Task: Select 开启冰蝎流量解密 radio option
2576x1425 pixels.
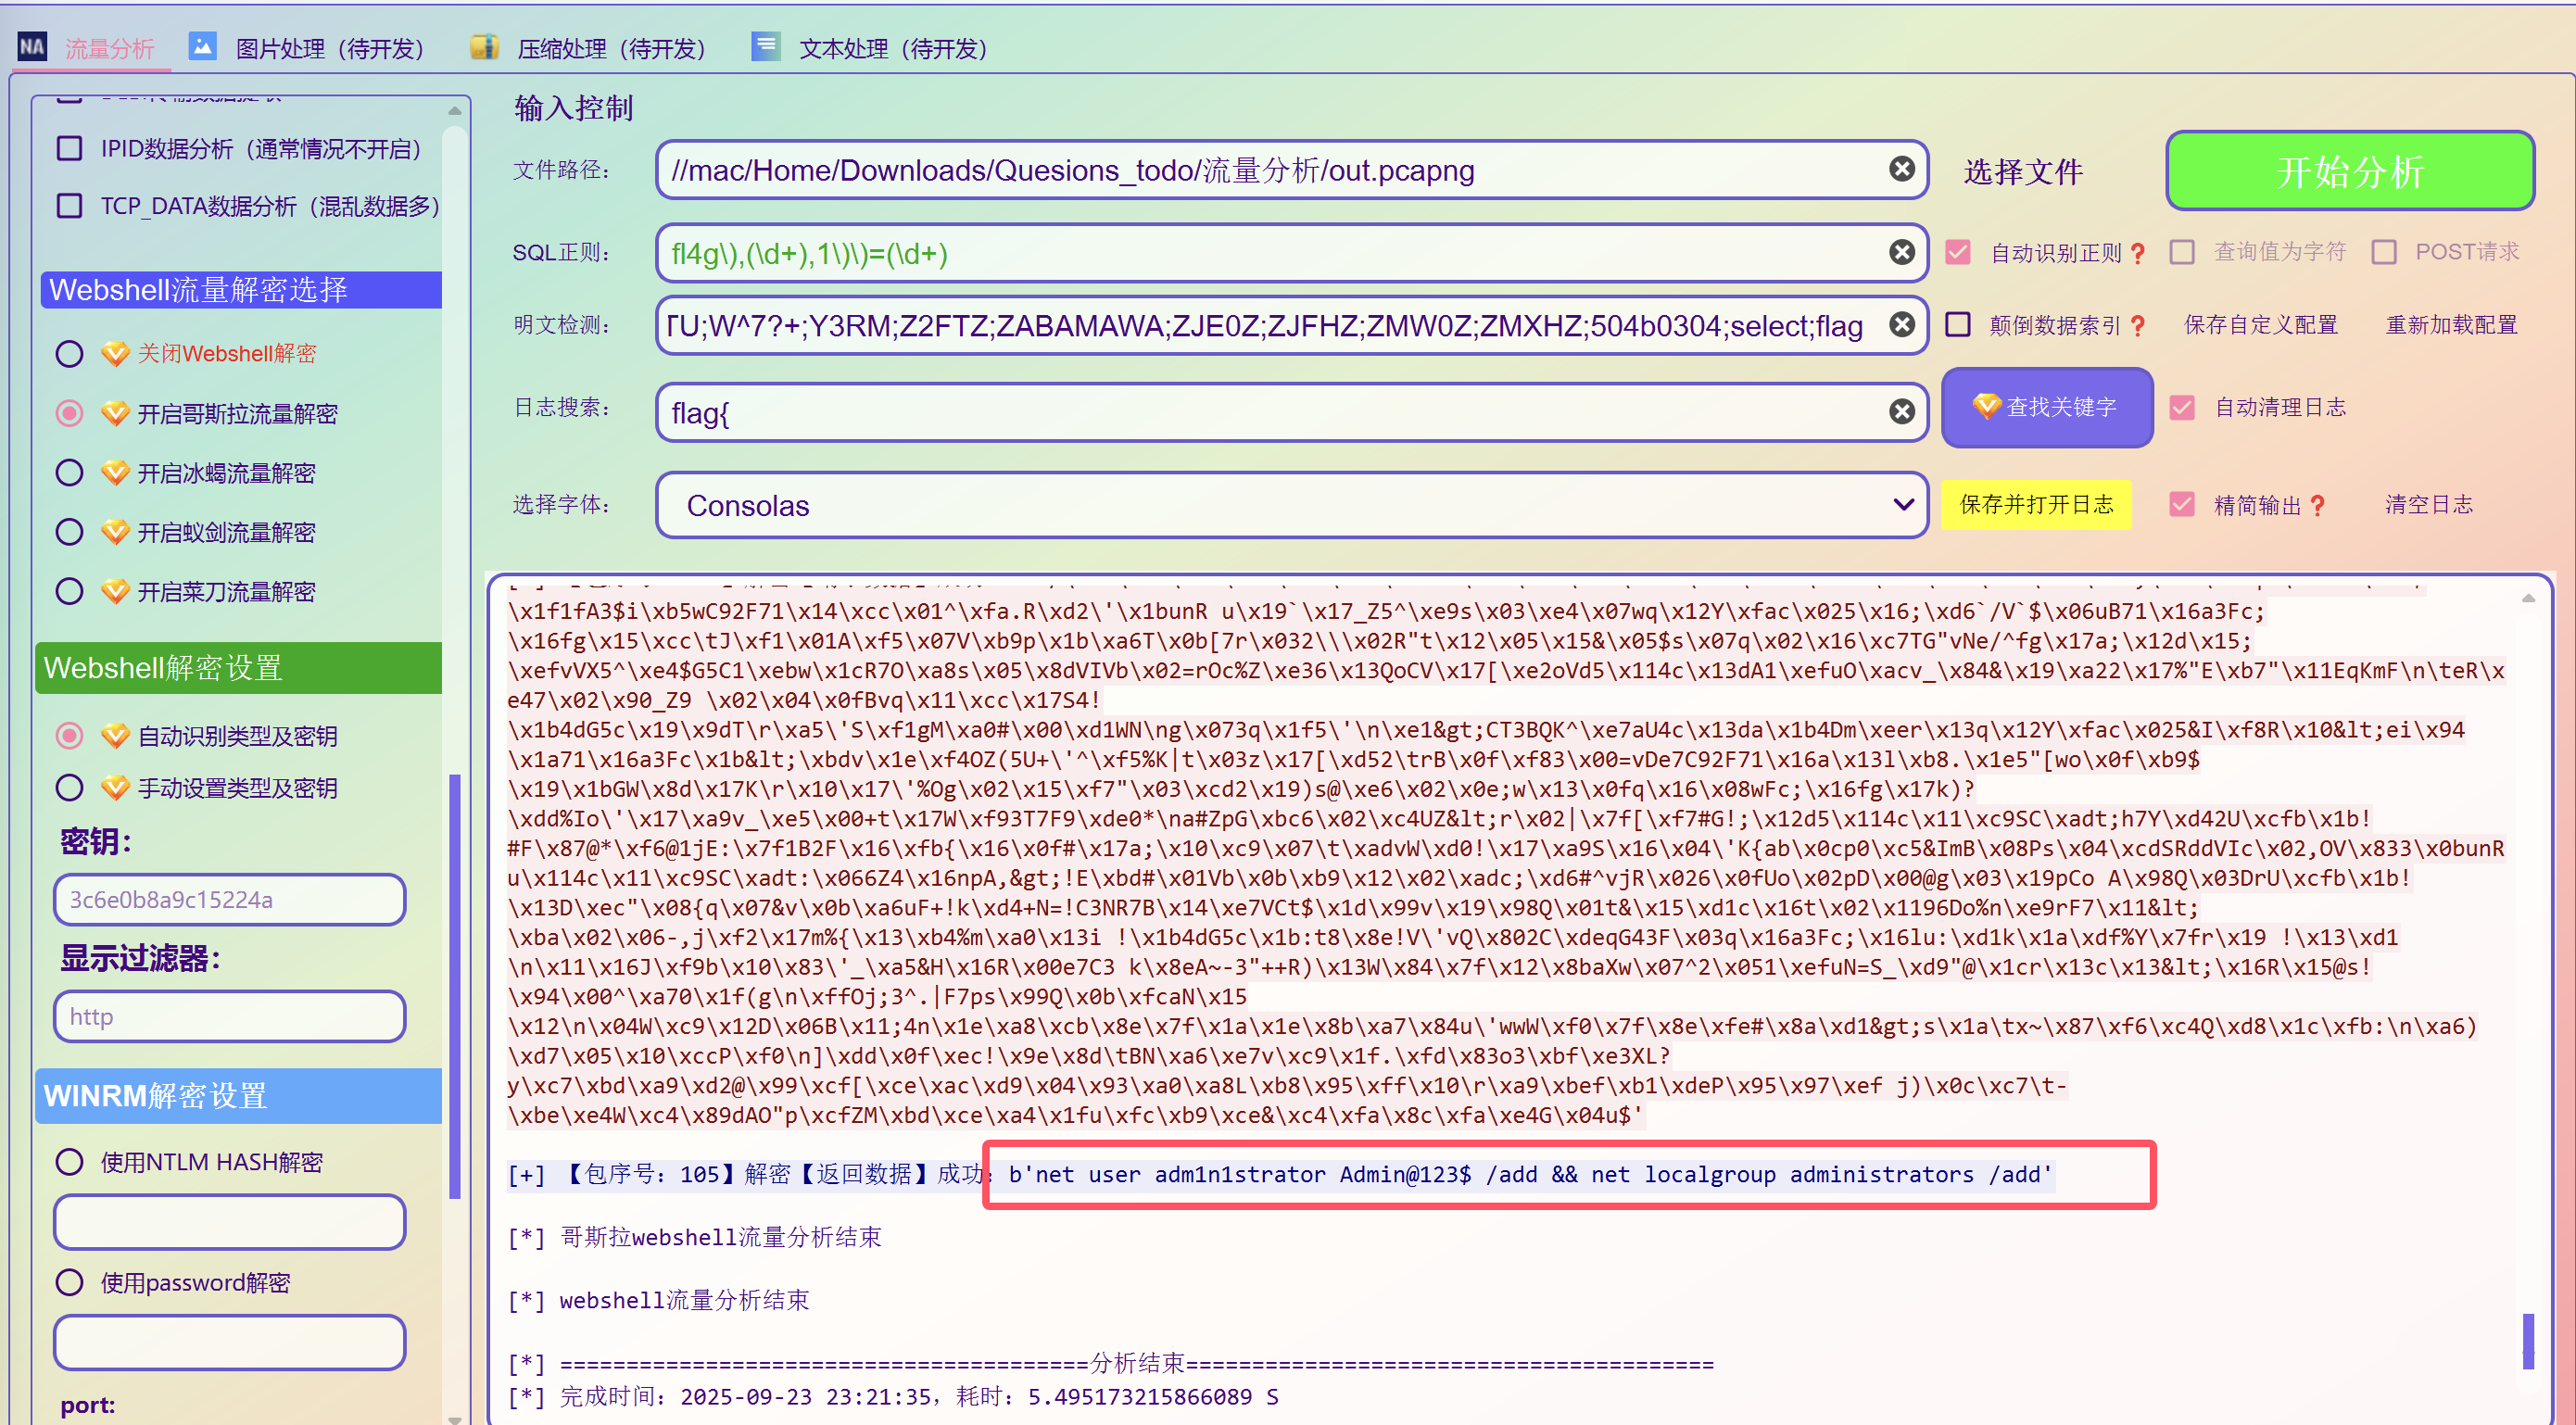Action: point(69,472)
